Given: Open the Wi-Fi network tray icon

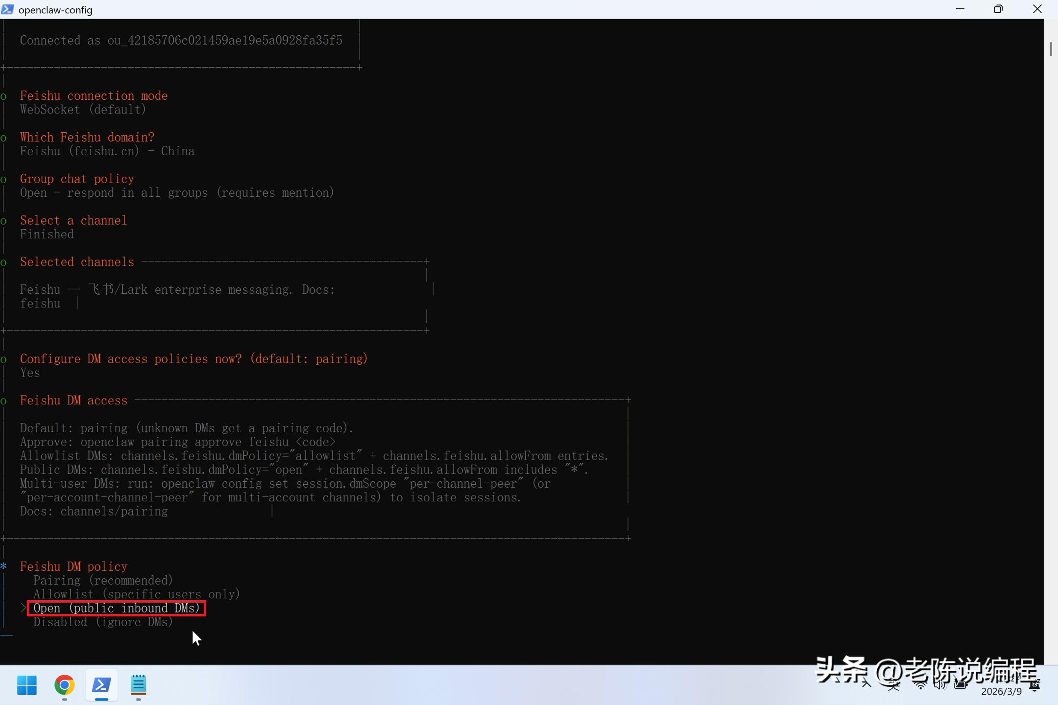Looking at the screenshot, I should click(920, 685).
